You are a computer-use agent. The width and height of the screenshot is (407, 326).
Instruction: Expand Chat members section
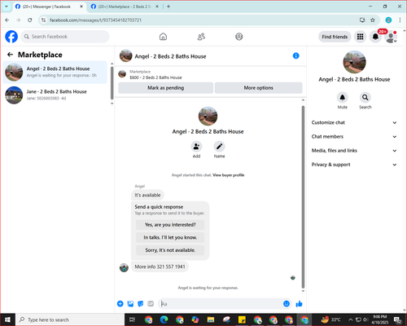(354, 136)
